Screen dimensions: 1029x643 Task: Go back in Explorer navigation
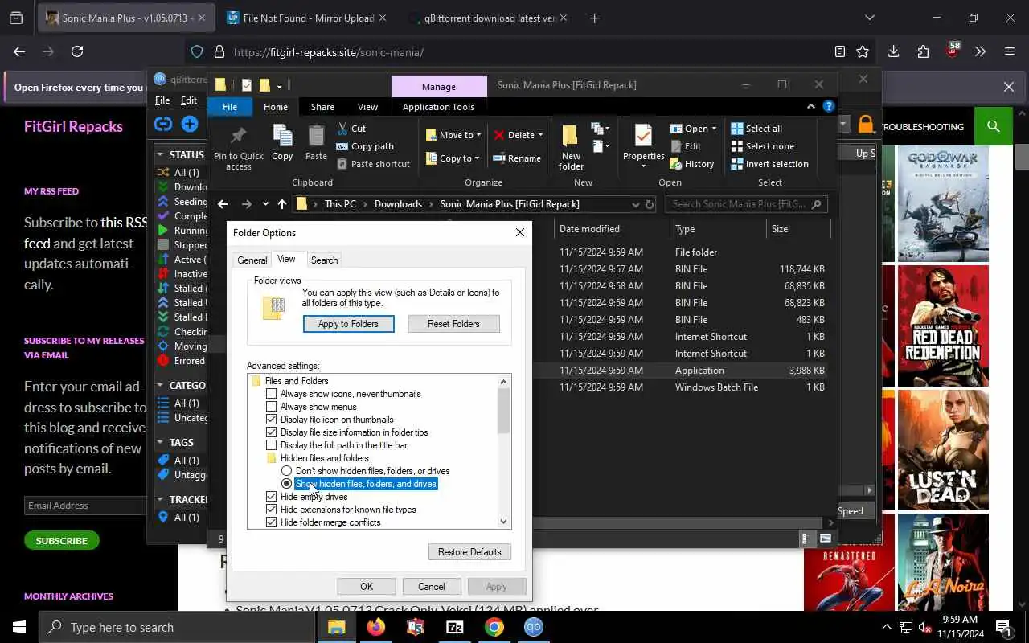[223, 204]
